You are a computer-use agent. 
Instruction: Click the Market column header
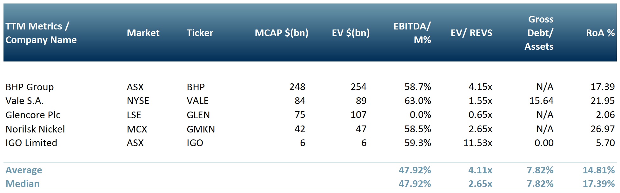143,33
